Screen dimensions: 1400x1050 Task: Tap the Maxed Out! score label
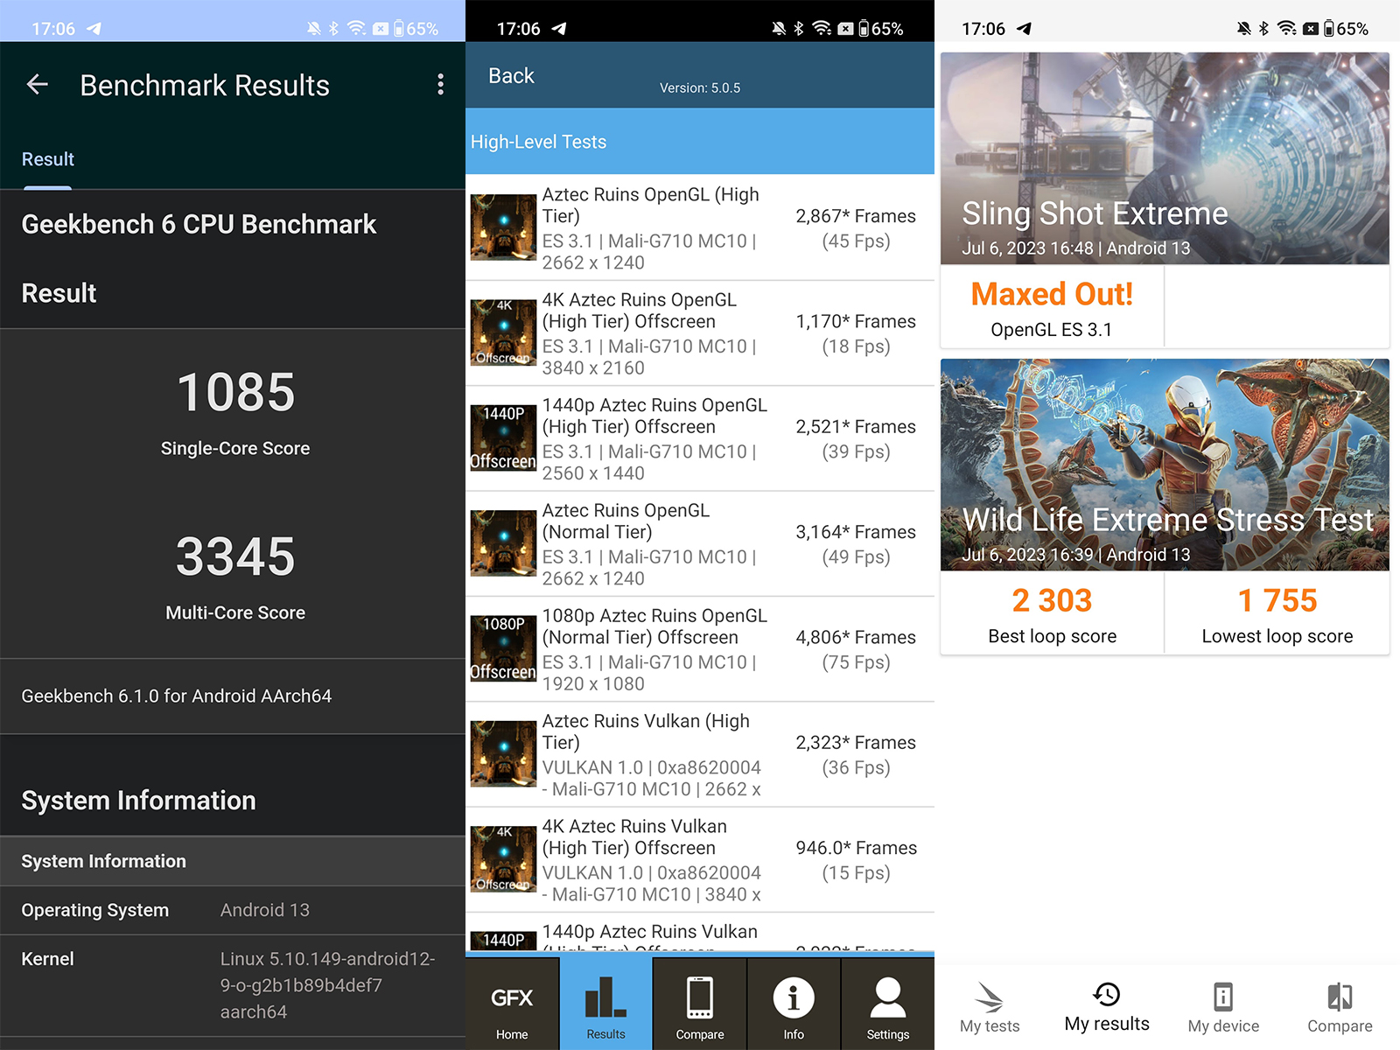coord(1052,294)
